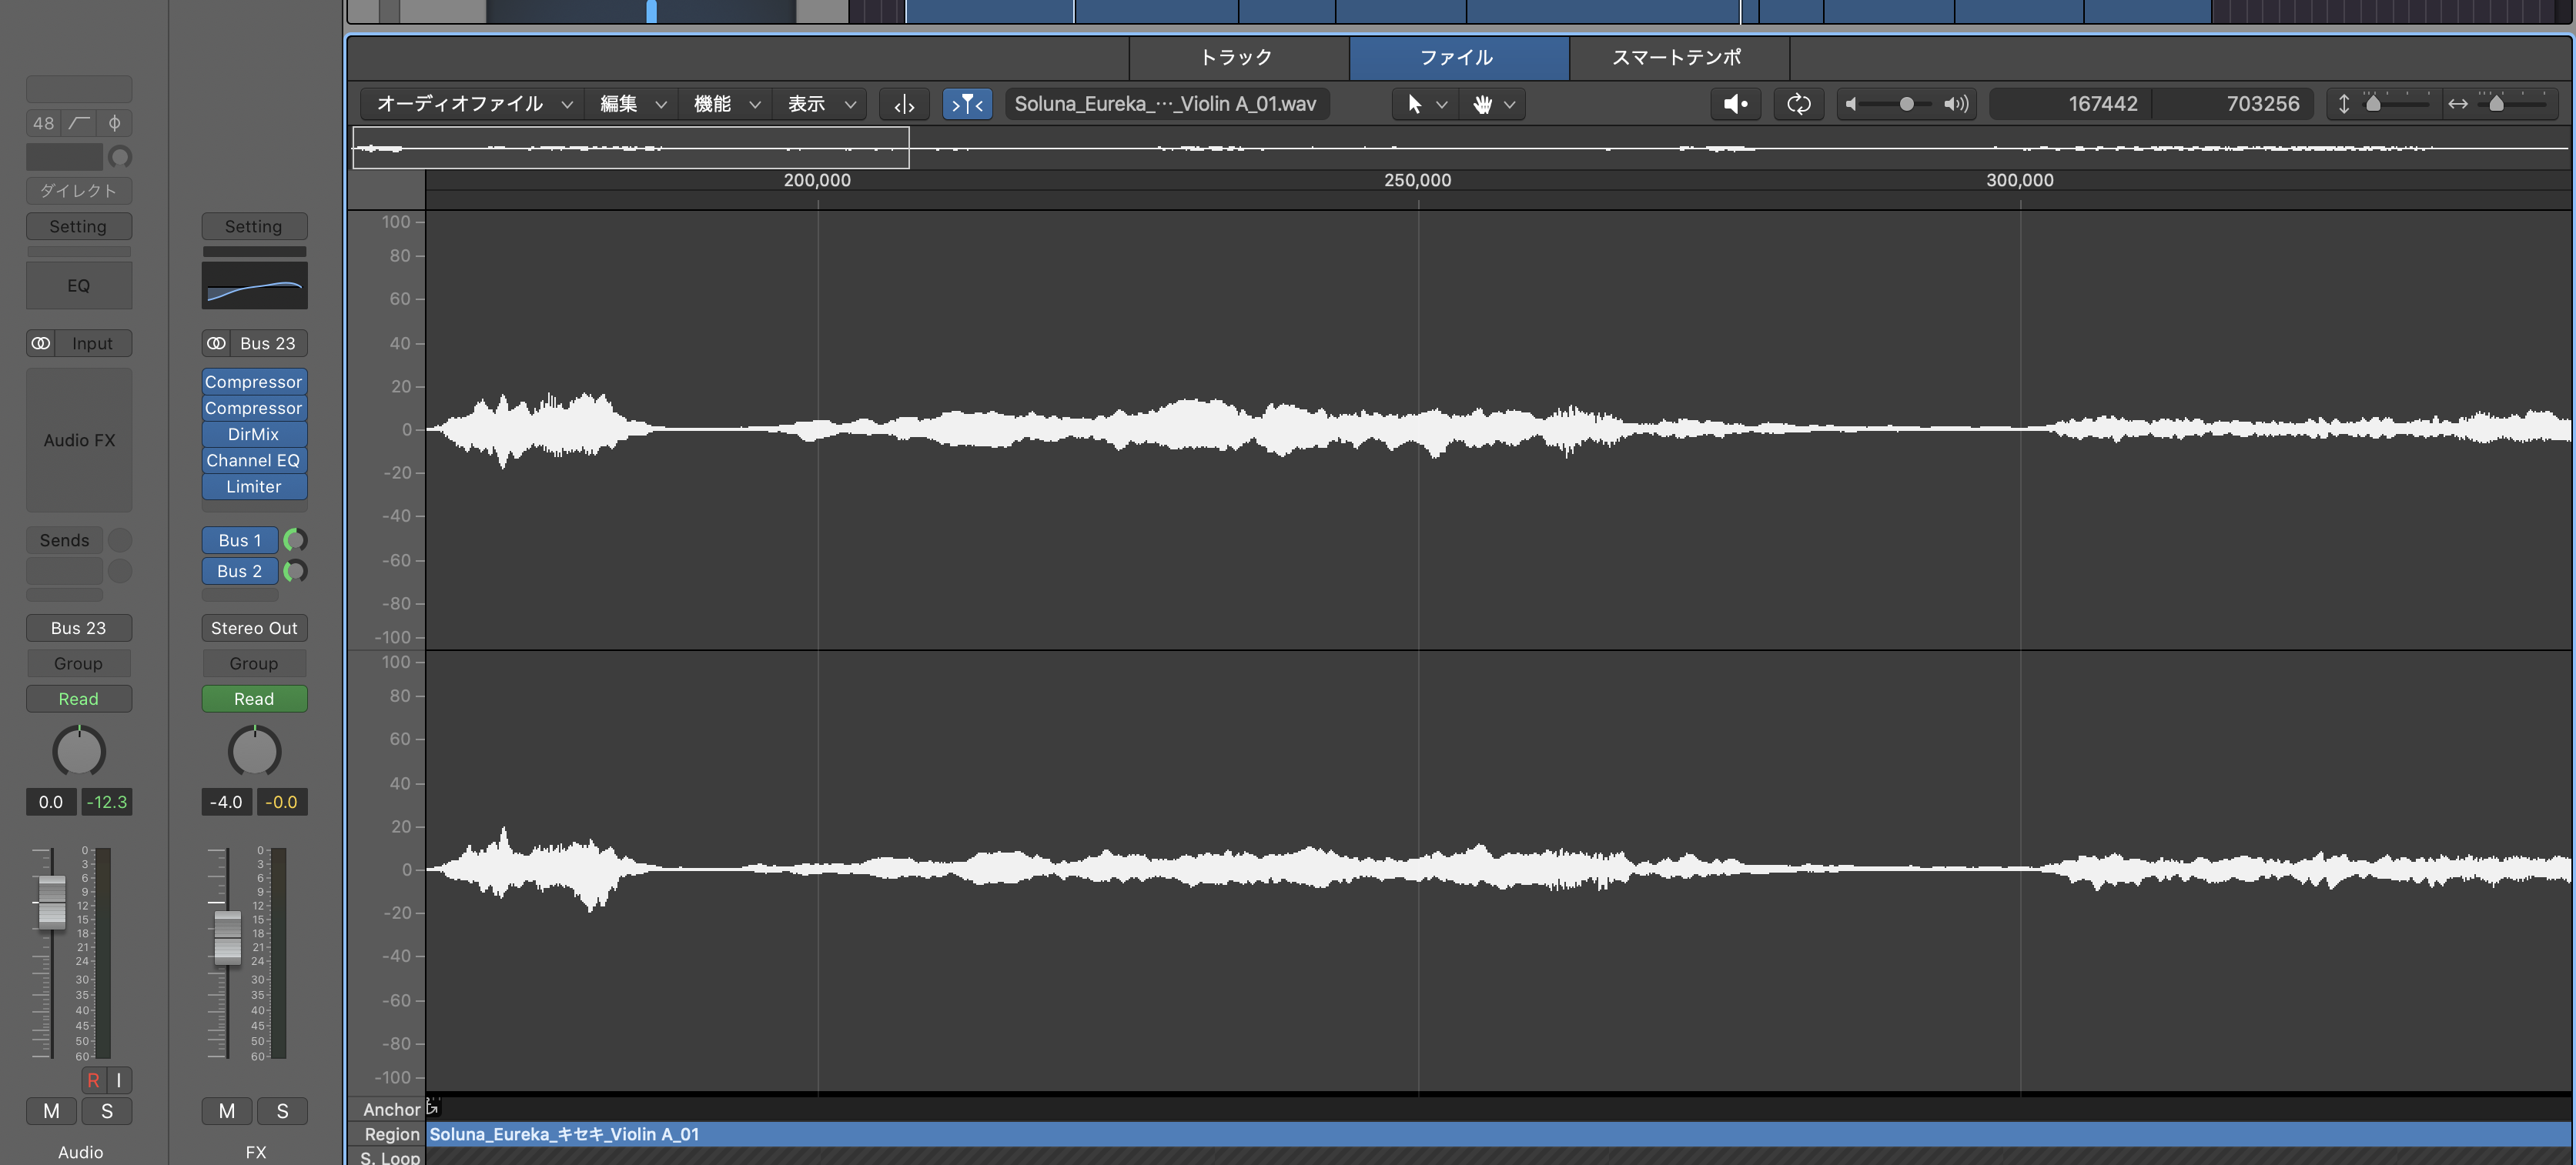Open the DirMix plug-in
The height and width of the screenshot is (1165, 2576).
tap(254, 434)
